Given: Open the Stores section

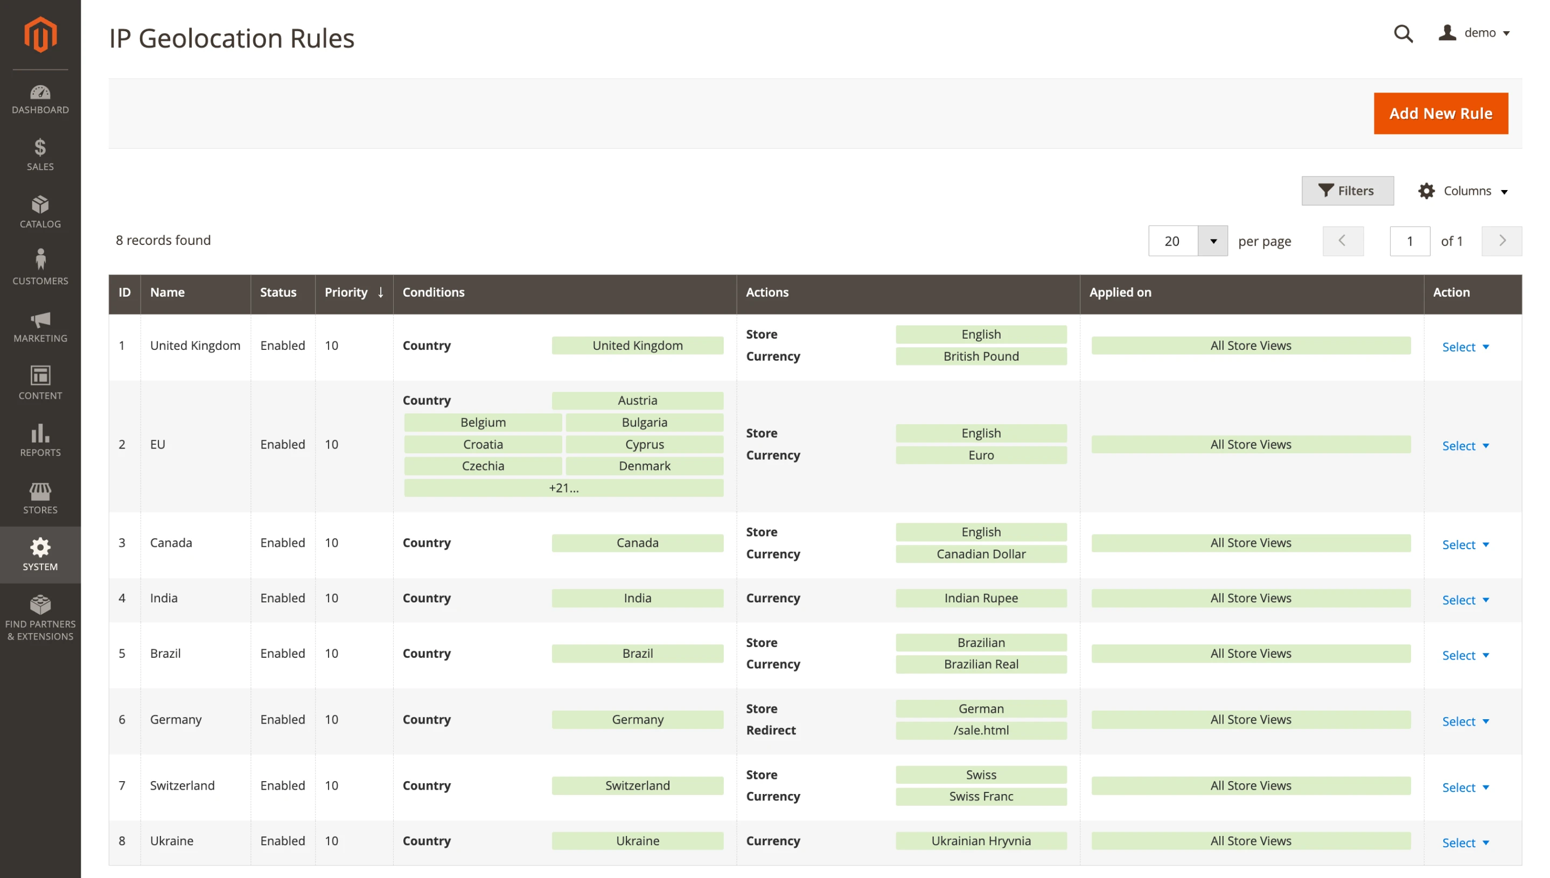Looking at the screenshot, I should point(40,497).
